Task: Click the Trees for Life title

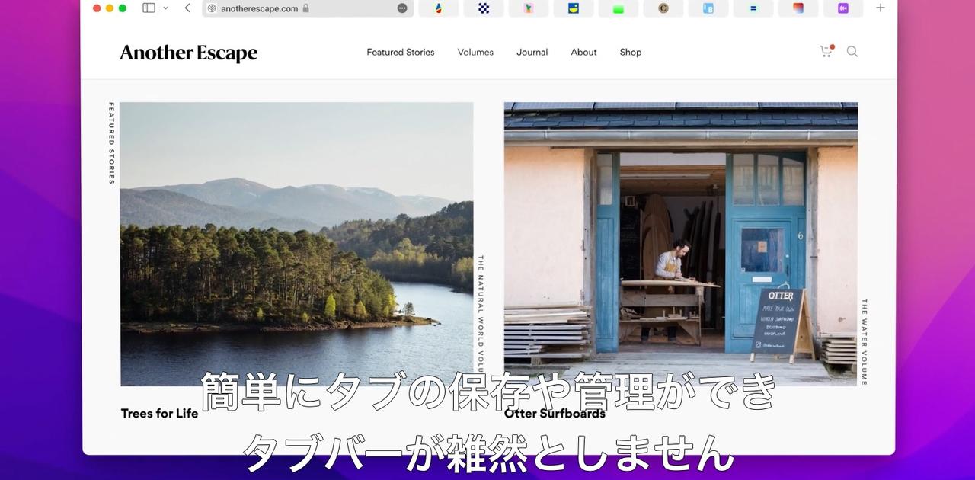Action: [x=159, y=413]
